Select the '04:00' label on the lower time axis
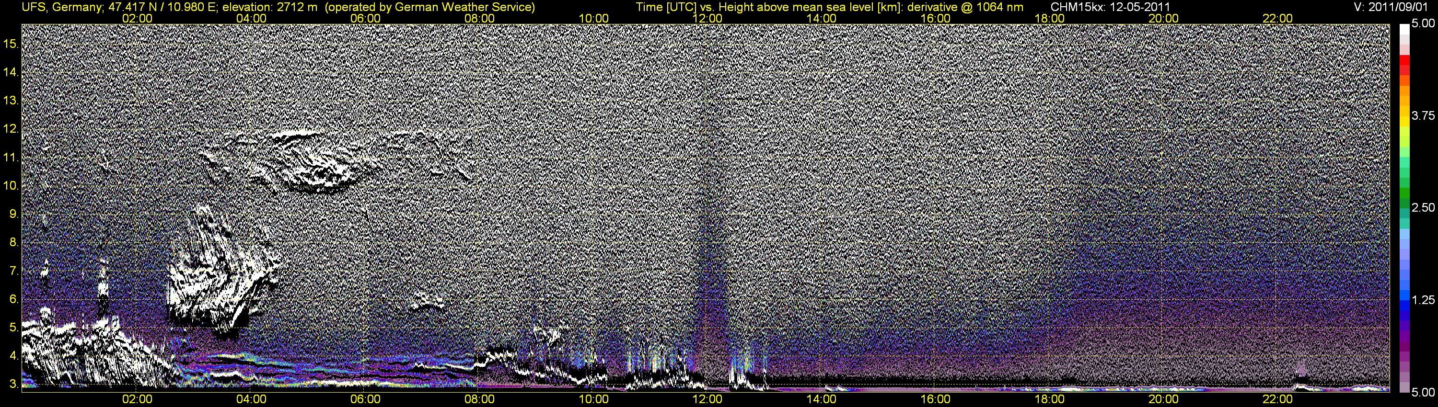The image size is (1438, 407). 251,399
